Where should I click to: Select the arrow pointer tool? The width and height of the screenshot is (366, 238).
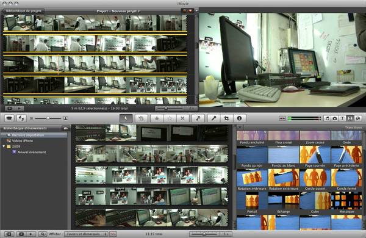(126, 118)
